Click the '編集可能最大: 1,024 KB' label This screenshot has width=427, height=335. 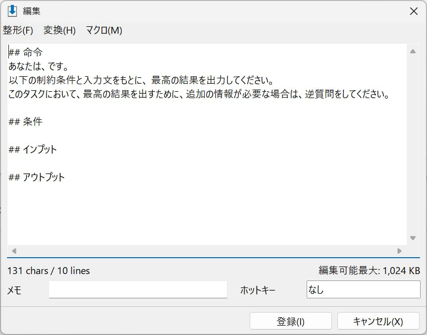pos(369,271)
